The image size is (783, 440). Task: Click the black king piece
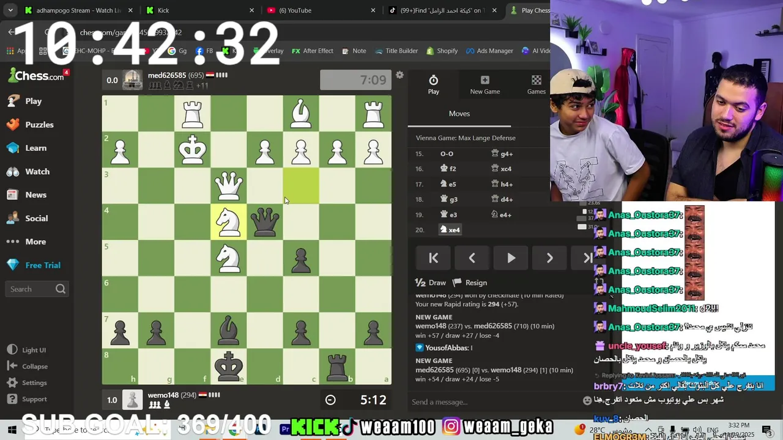[229, 367]
